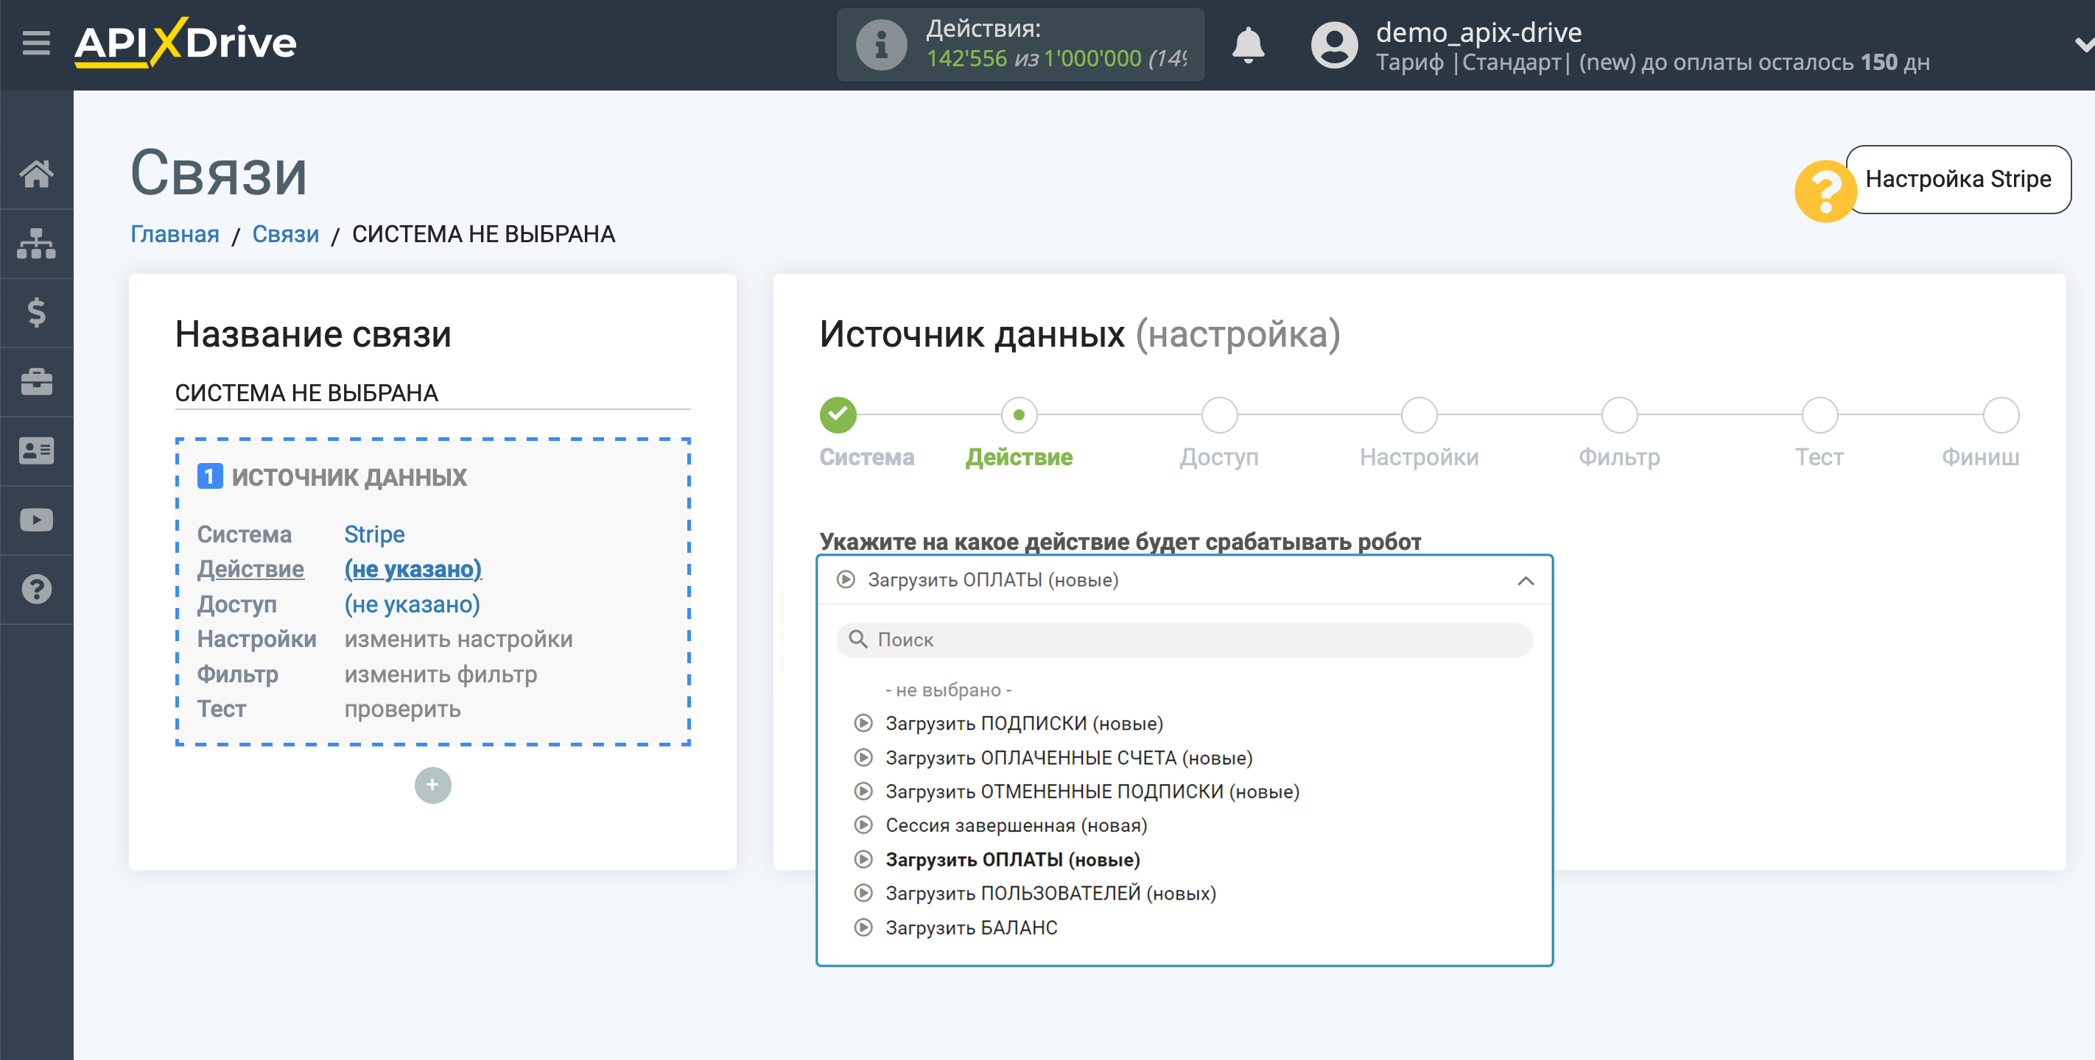Choose Загрузить ОТМЕНЕННЫЕ ПОДПИСКИ (новые)
Viewport: 2095px width, 1060px height.
click(1092, 791)
